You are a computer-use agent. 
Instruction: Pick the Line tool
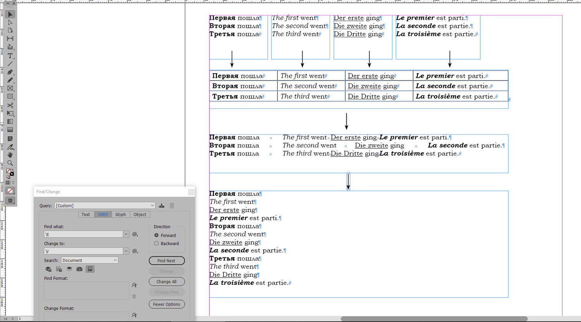[10, 64]
